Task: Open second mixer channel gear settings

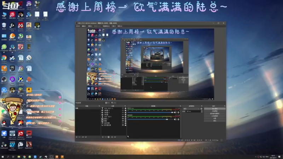Action: 179,119
